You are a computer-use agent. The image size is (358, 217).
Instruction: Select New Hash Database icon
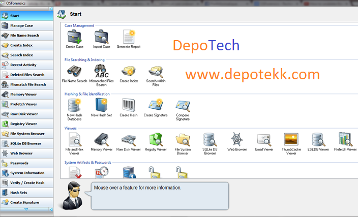[x=74, y=105]
